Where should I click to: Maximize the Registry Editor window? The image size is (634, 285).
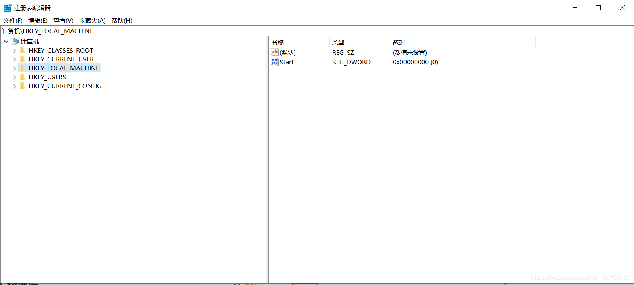598,8
